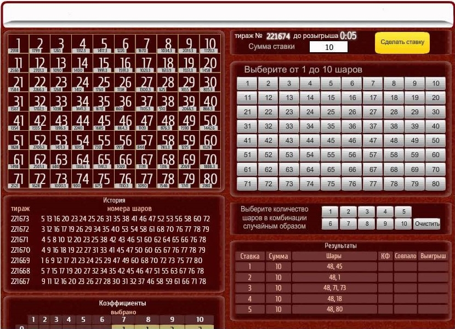Click the Сумма ставки input field
The width and height of the screenshot is (455, 329).
tap(329, 47)
